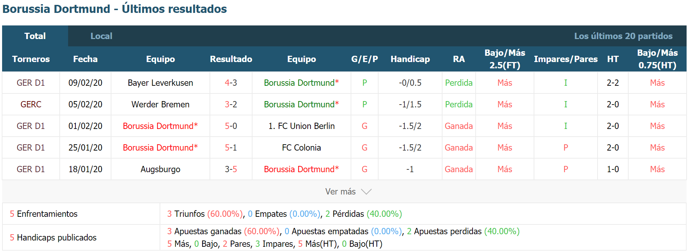Viewport: 688px width, 252px height.
Task: Click the Resultado column header
Action: [x=231, y=59]
